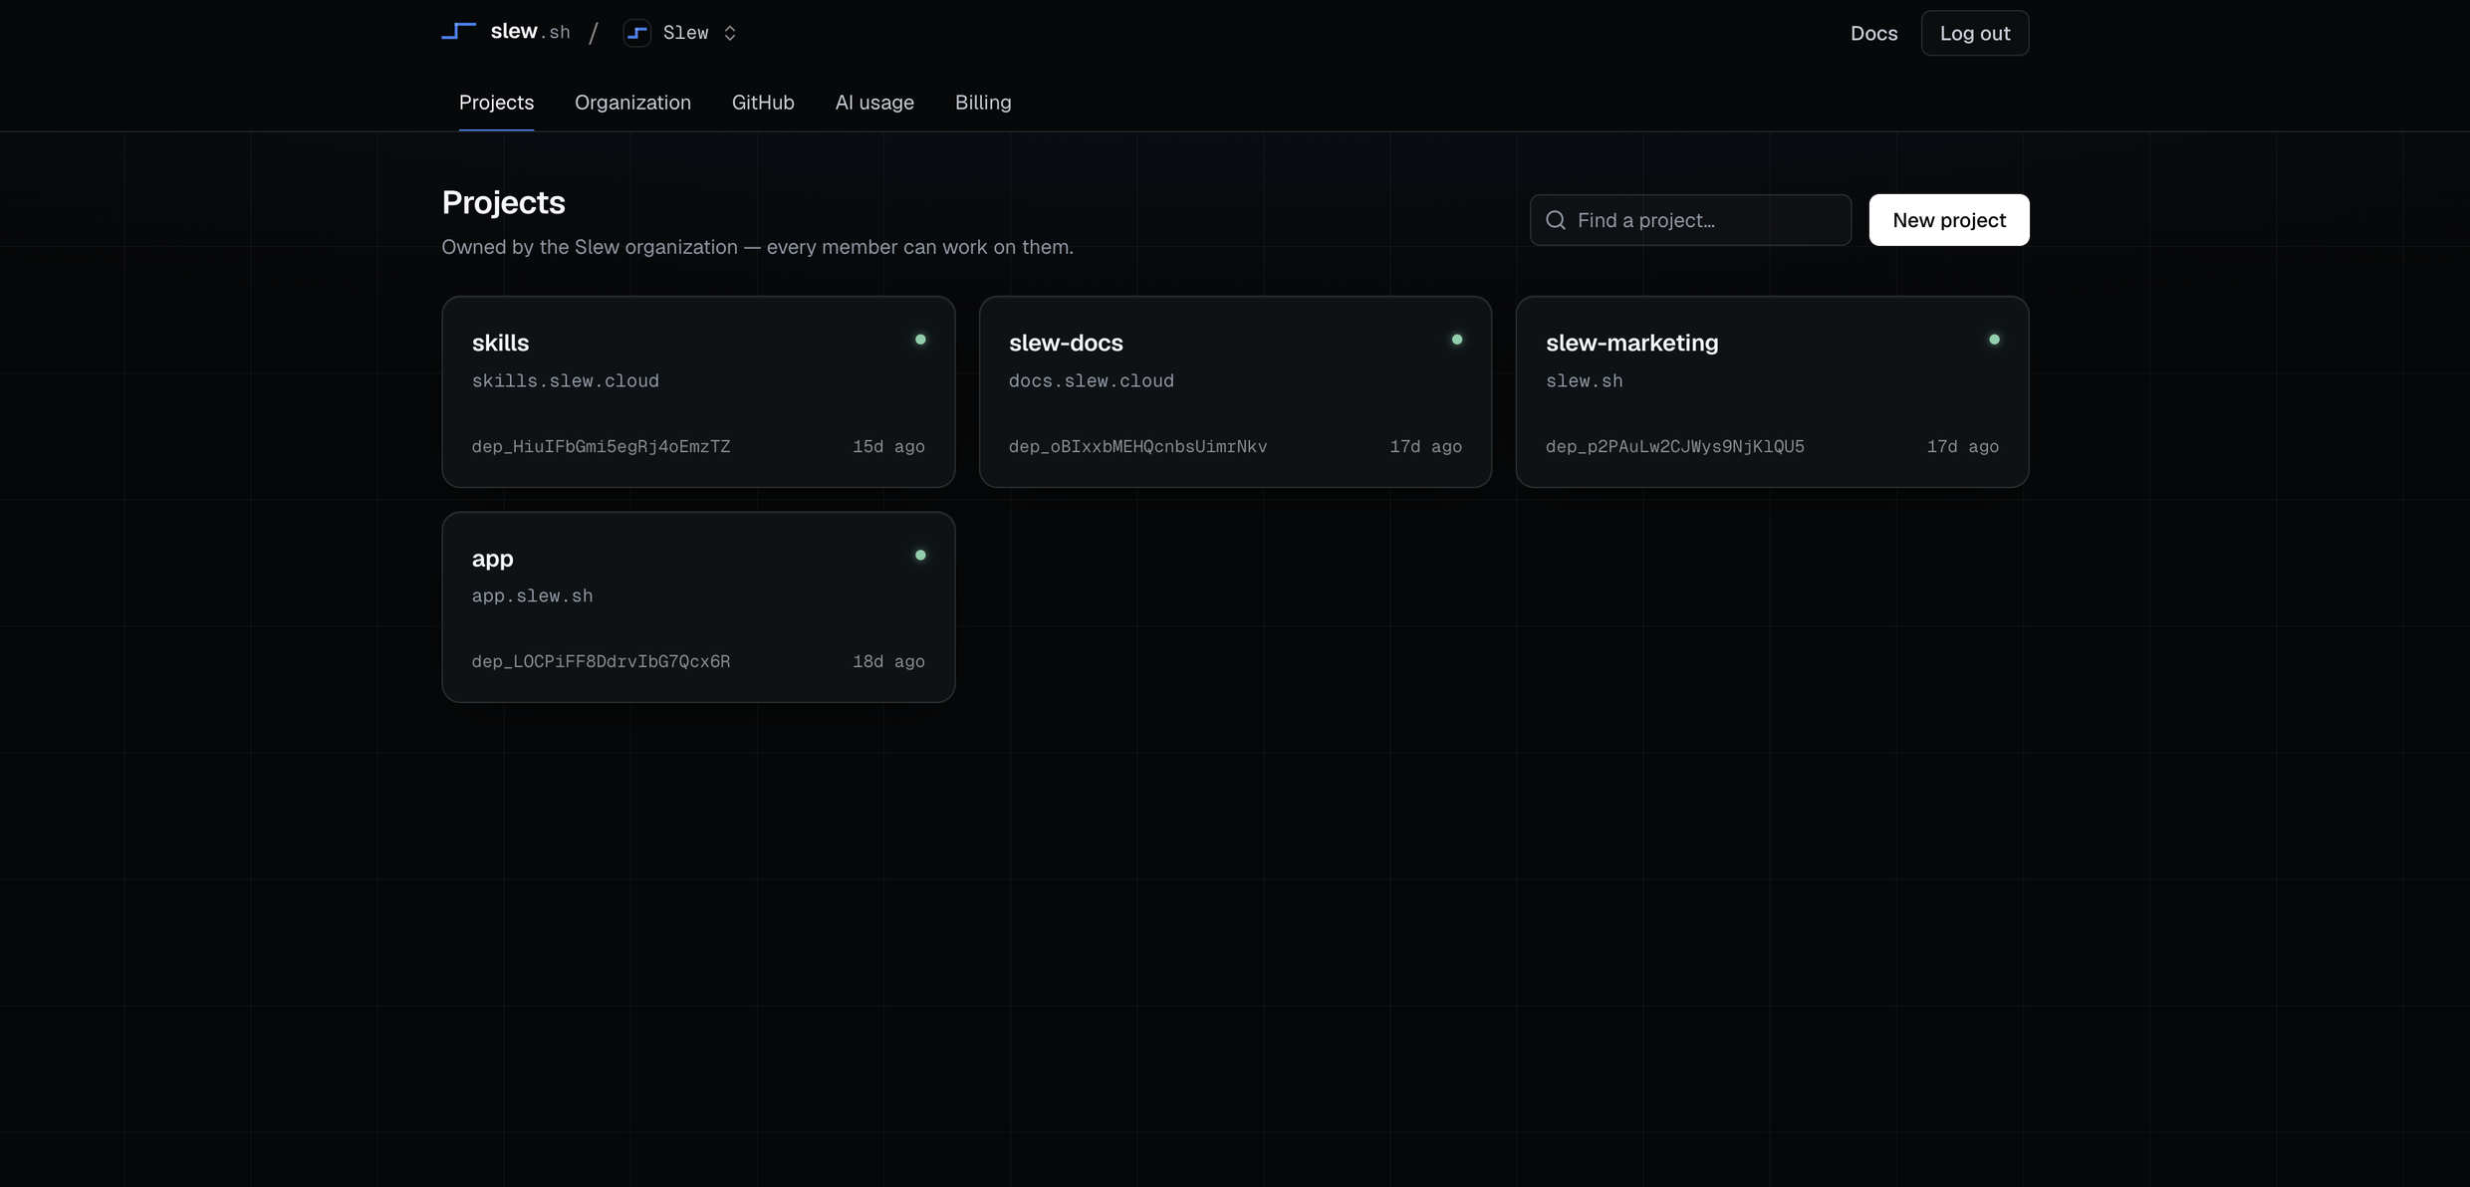
Task: Click the Owned by the Slew organization subtitle
Action: [757, 247]
